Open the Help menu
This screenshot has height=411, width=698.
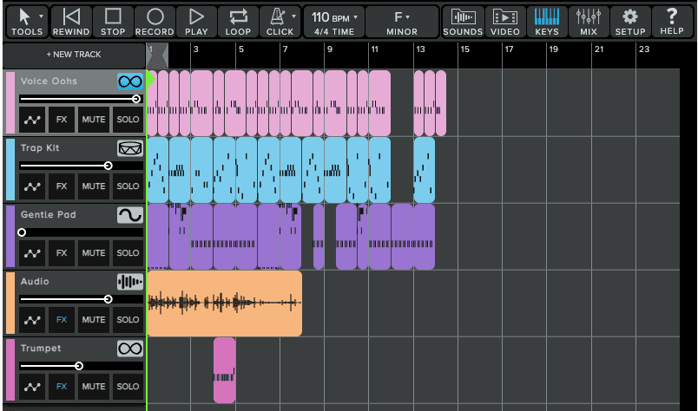[672, 21]
